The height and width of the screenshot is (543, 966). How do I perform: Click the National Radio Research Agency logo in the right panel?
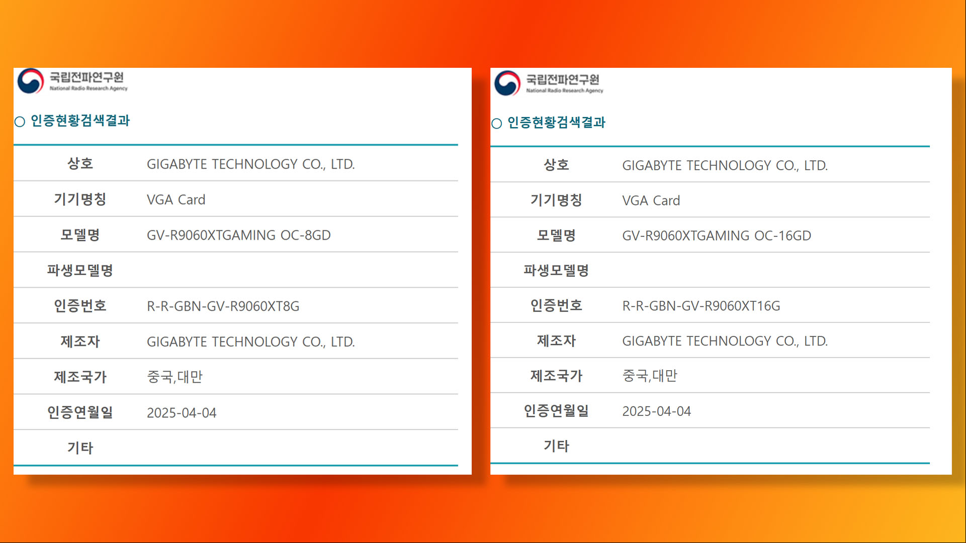549,83
